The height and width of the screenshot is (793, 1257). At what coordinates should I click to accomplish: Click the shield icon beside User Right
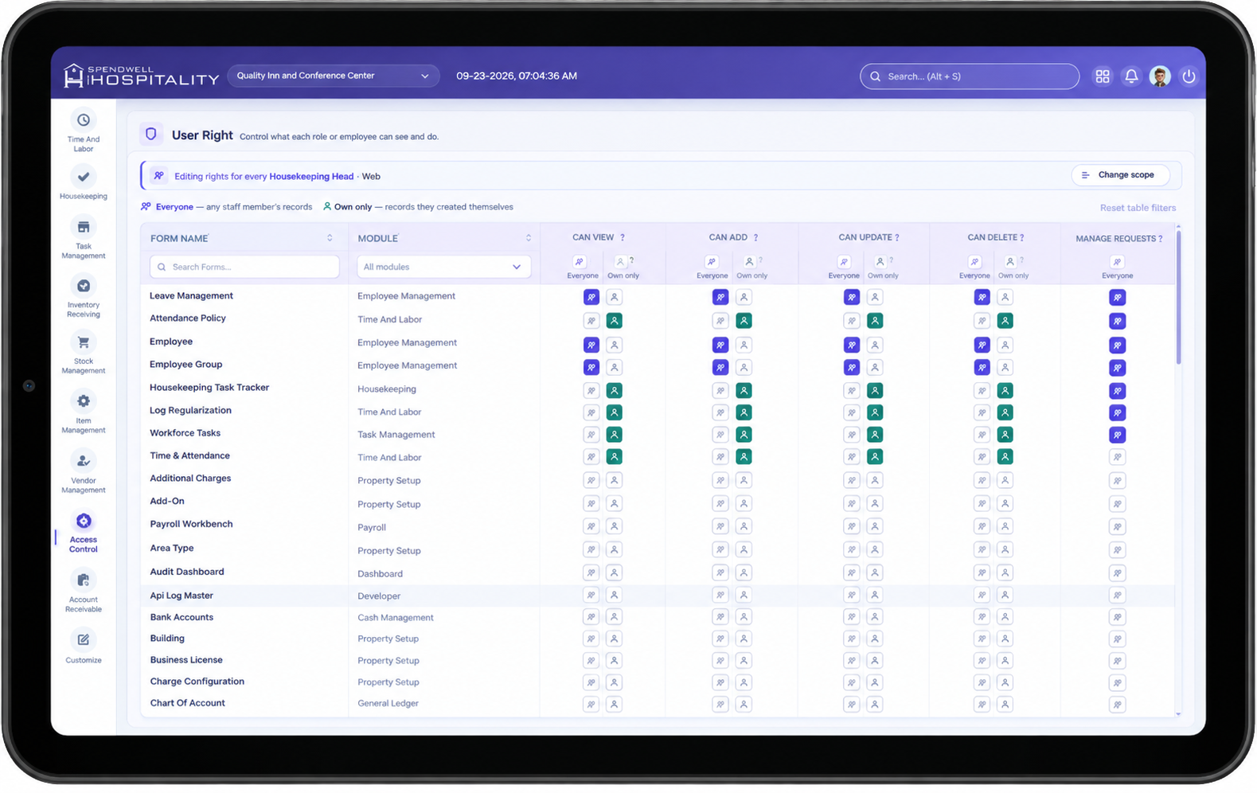(x=151, y=135)
